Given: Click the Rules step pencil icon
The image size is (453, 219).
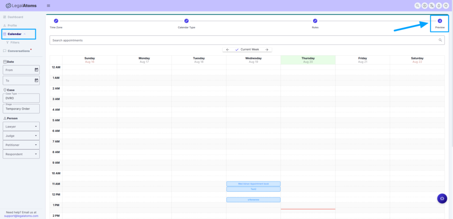Looking at the screenshot, I should (x=315, y=21).
